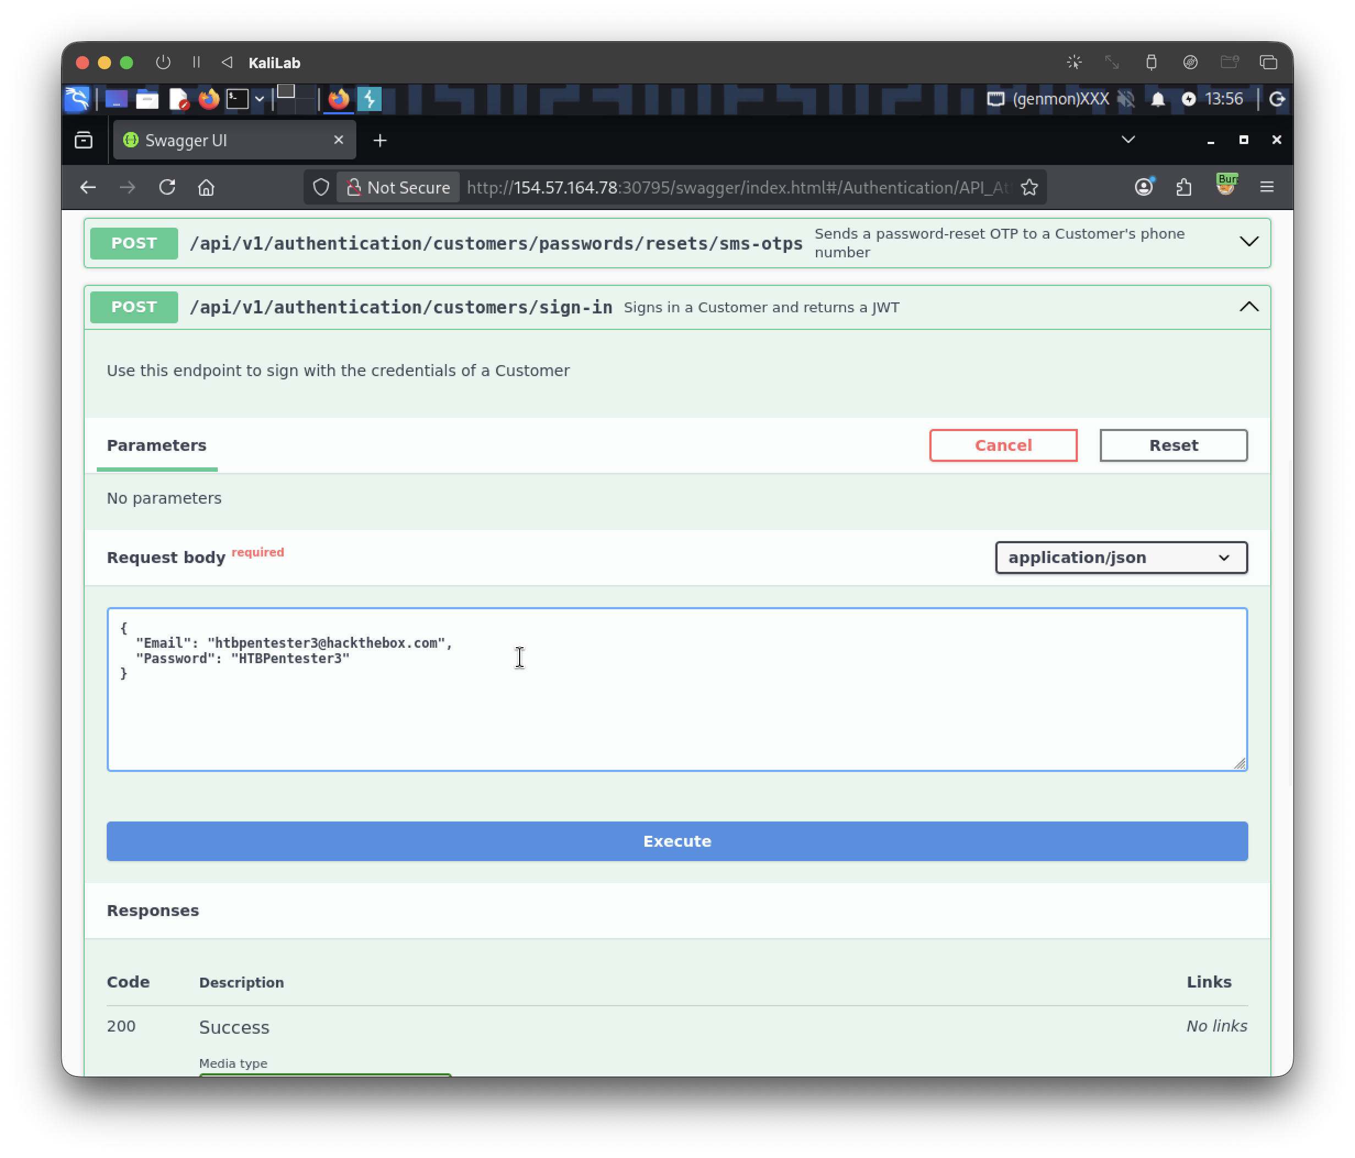This screenshot has width=1355, height=1158.
Task: Open the Kali dragon applications menu
Action: point(77,99)
